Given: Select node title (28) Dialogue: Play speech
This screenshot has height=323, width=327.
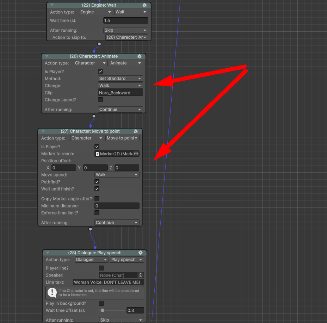Looking at the screenshot, I should 95,253.
